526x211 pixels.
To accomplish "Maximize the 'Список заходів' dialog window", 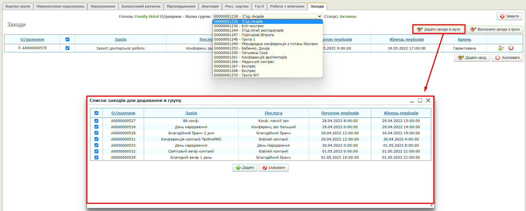I will [420, 100].
